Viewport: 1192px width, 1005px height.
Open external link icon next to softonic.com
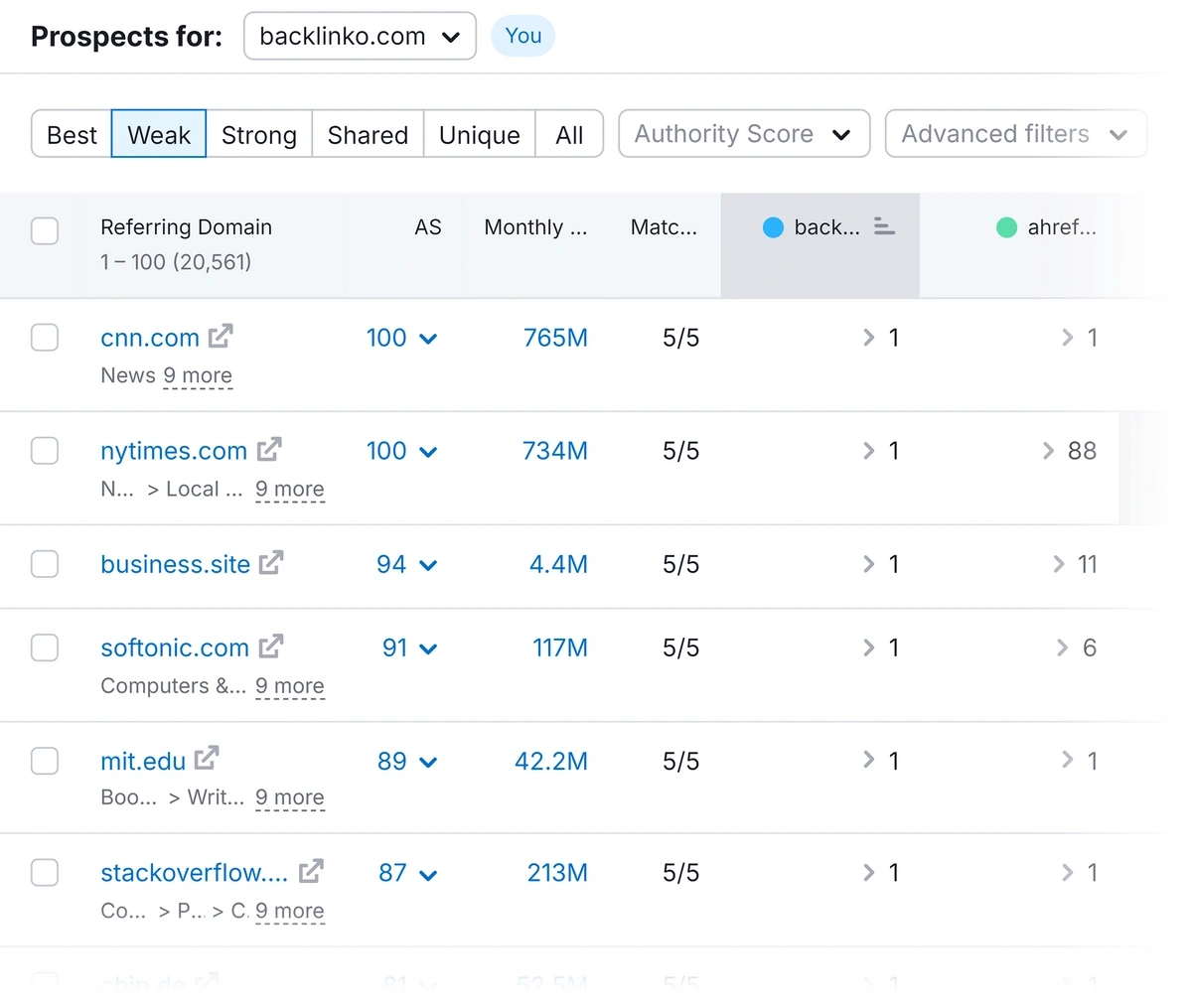(x=271, y=646)
